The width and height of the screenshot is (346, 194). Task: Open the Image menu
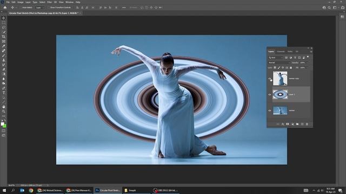(x=21, y=2)
